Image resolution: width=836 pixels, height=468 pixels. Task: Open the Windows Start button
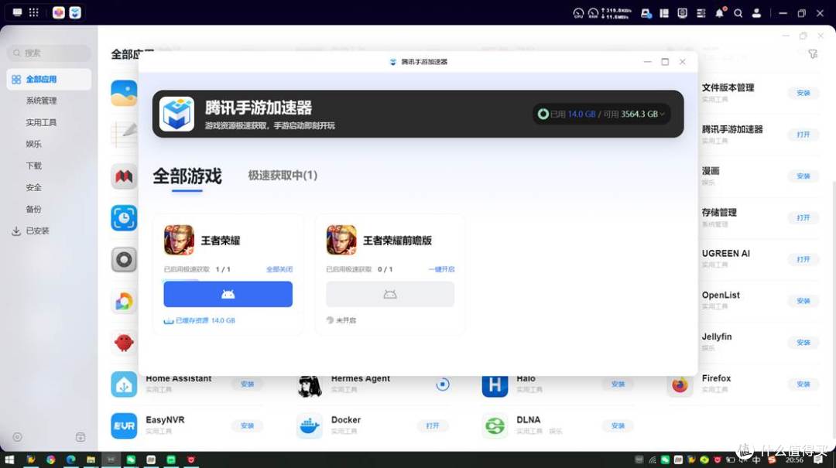click(x=9, y=459)
